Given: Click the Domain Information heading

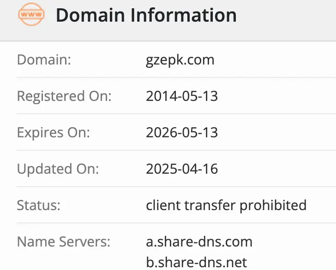Looking at the screenshot, I should pos(146,15).
